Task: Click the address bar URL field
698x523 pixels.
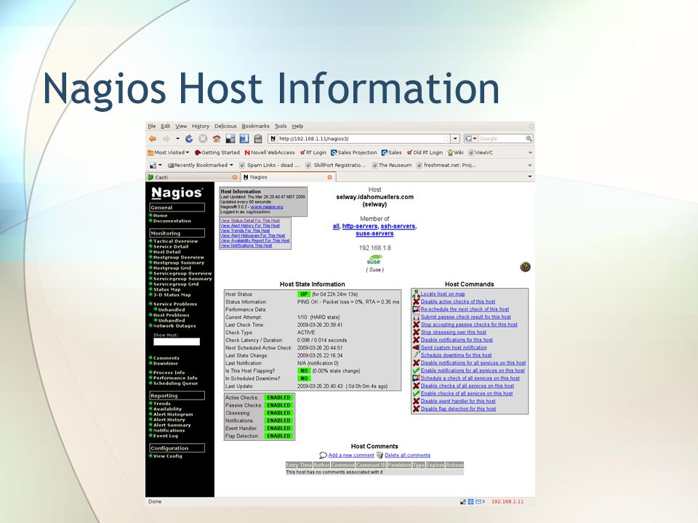Action: 360,139
